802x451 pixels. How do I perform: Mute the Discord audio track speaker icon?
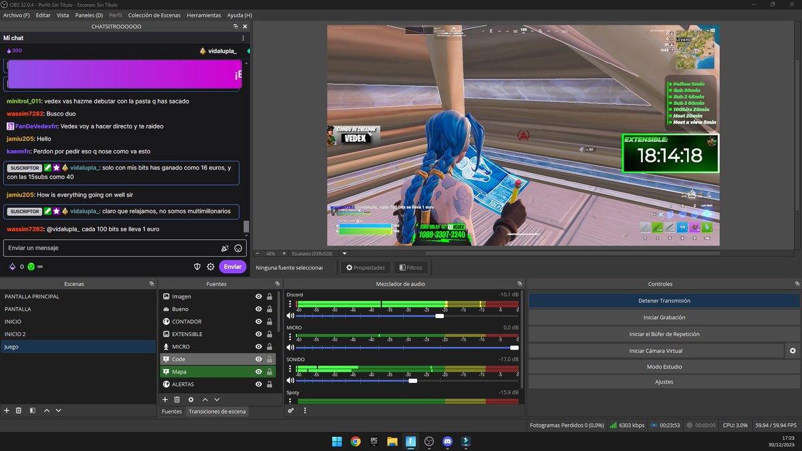click(291, 315)
